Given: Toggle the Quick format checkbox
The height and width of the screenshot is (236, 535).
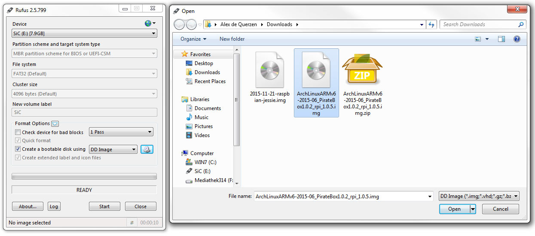Looking at the screenshot, I should point(18,140).
